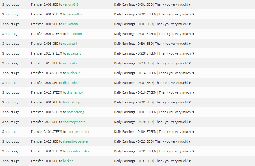Select memo 'Daily Earnings - 0.007 SBD'
This screenshot has height=166, width=255.
(x=133, y=83)
